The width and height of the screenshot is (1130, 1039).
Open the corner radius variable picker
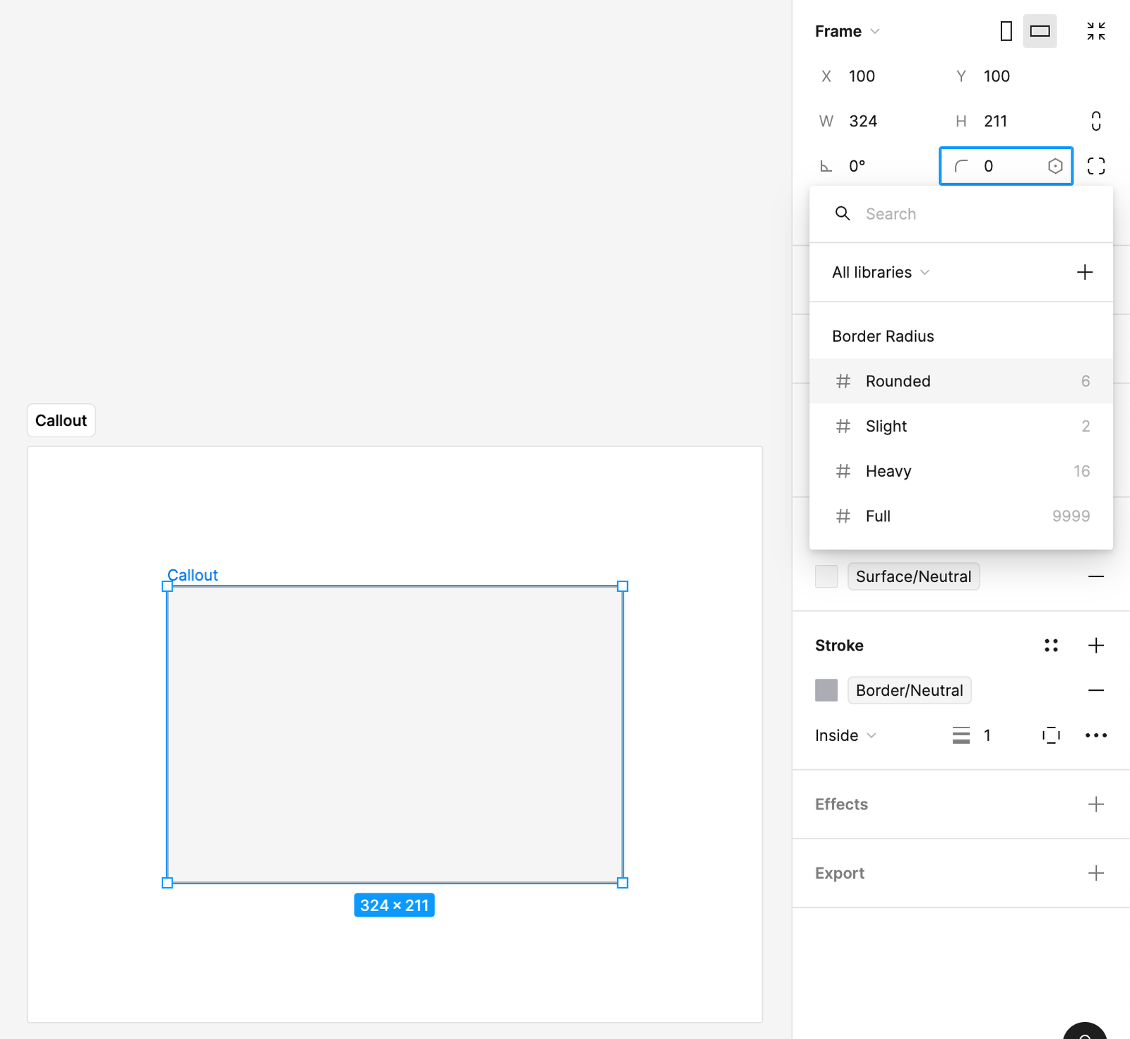click(1055, 166)
